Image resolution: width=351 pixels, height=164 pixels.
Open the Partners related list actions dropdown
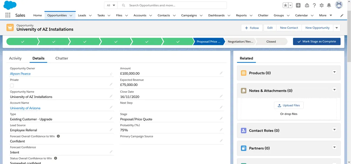(335, 147)
